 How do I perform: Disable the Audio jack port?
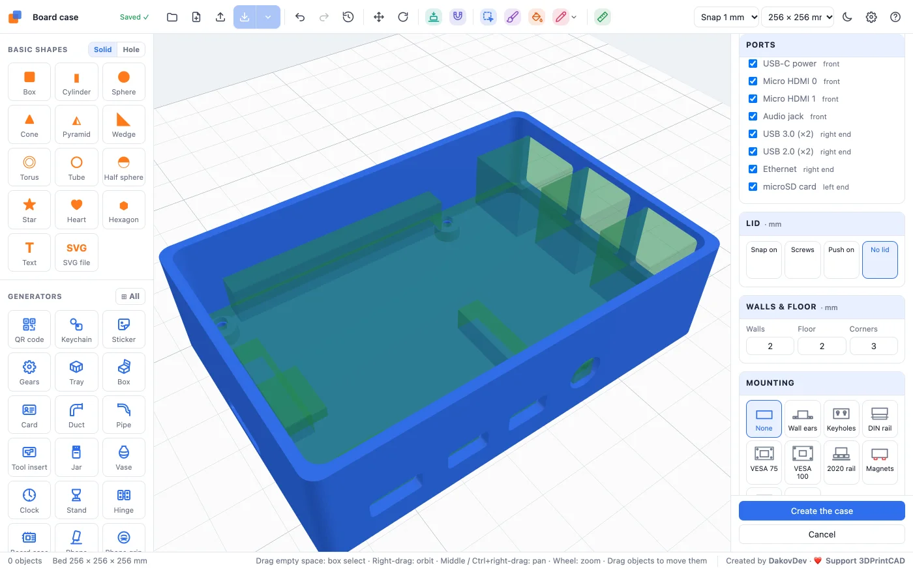click(753, 116)
